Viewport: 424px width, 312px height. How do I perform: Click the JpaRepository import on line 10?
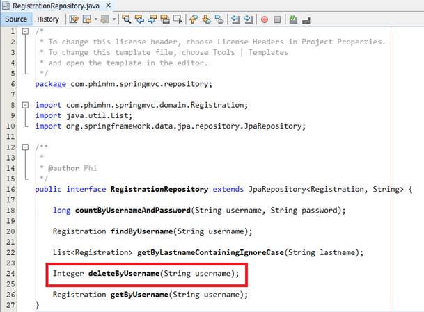coord(186,126)
